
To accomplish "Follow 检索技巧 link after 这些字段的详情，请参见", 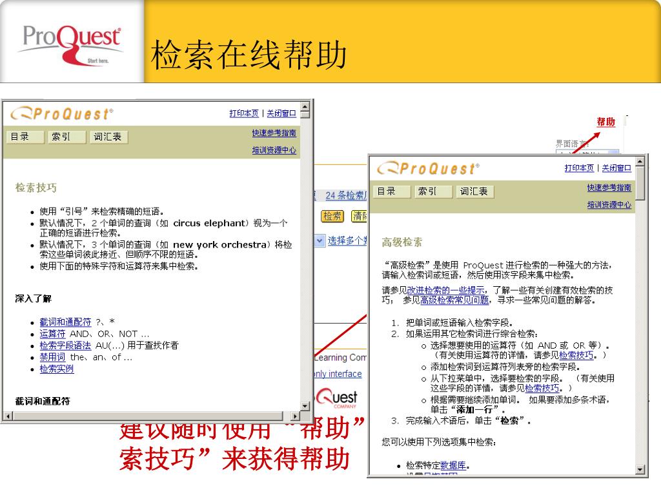I will pos(542,388).
